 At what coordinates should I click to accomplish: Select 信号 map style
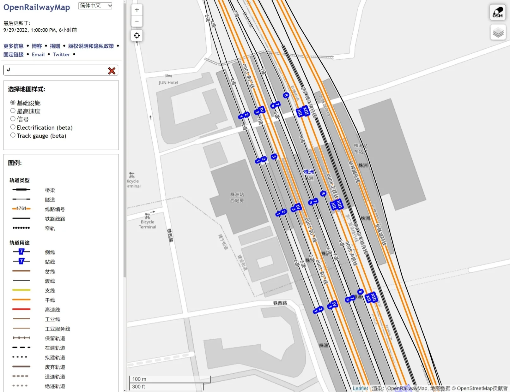(13, 119)
